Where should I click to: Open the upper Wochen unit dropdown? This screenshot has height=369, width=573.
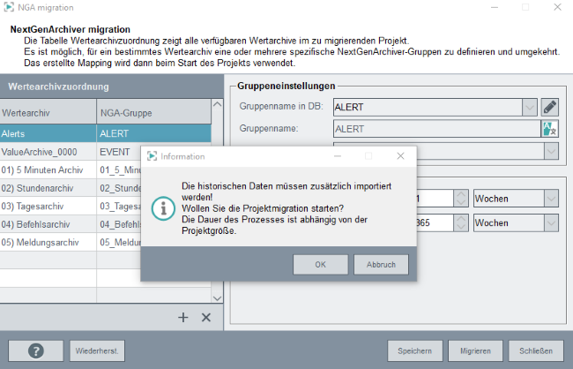click(551, 199)
